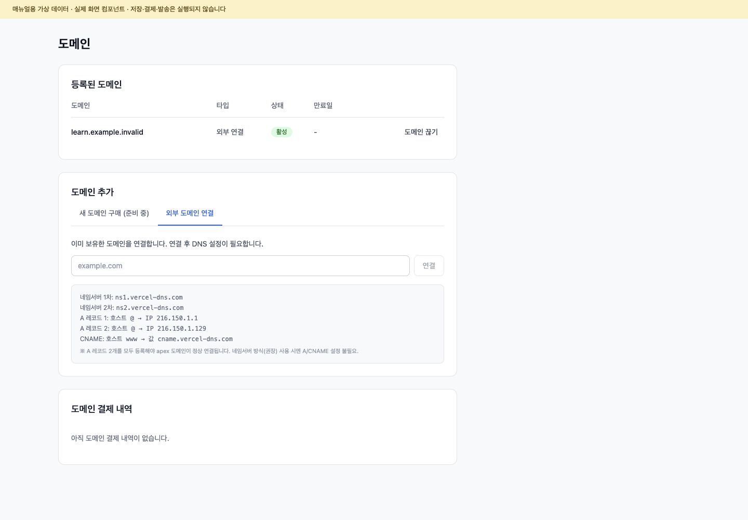Click the apex domain note about A 레코드 2개

tap(219, 351)
